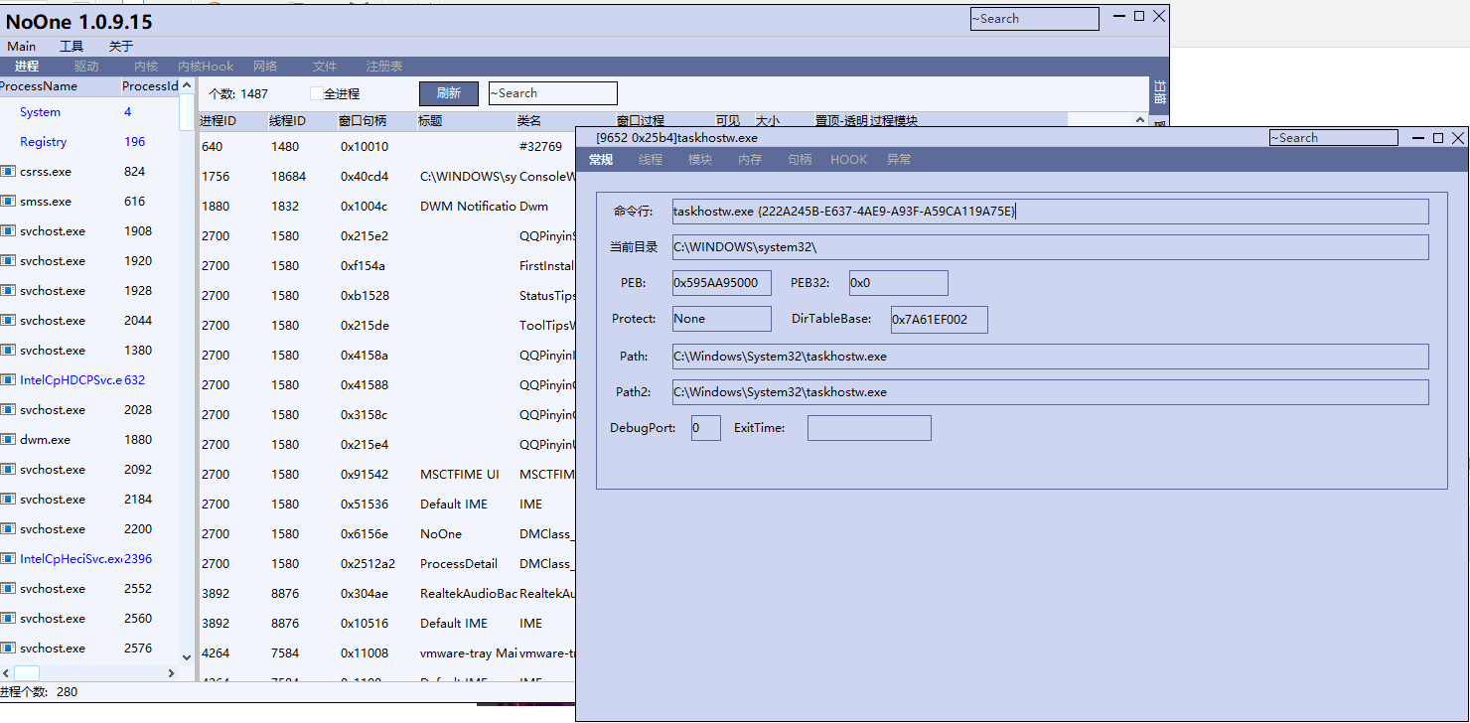The height and width of the screenshot is (723, 1470).
Task: Select the MSCTFIME UI window row
Action: 387,474
